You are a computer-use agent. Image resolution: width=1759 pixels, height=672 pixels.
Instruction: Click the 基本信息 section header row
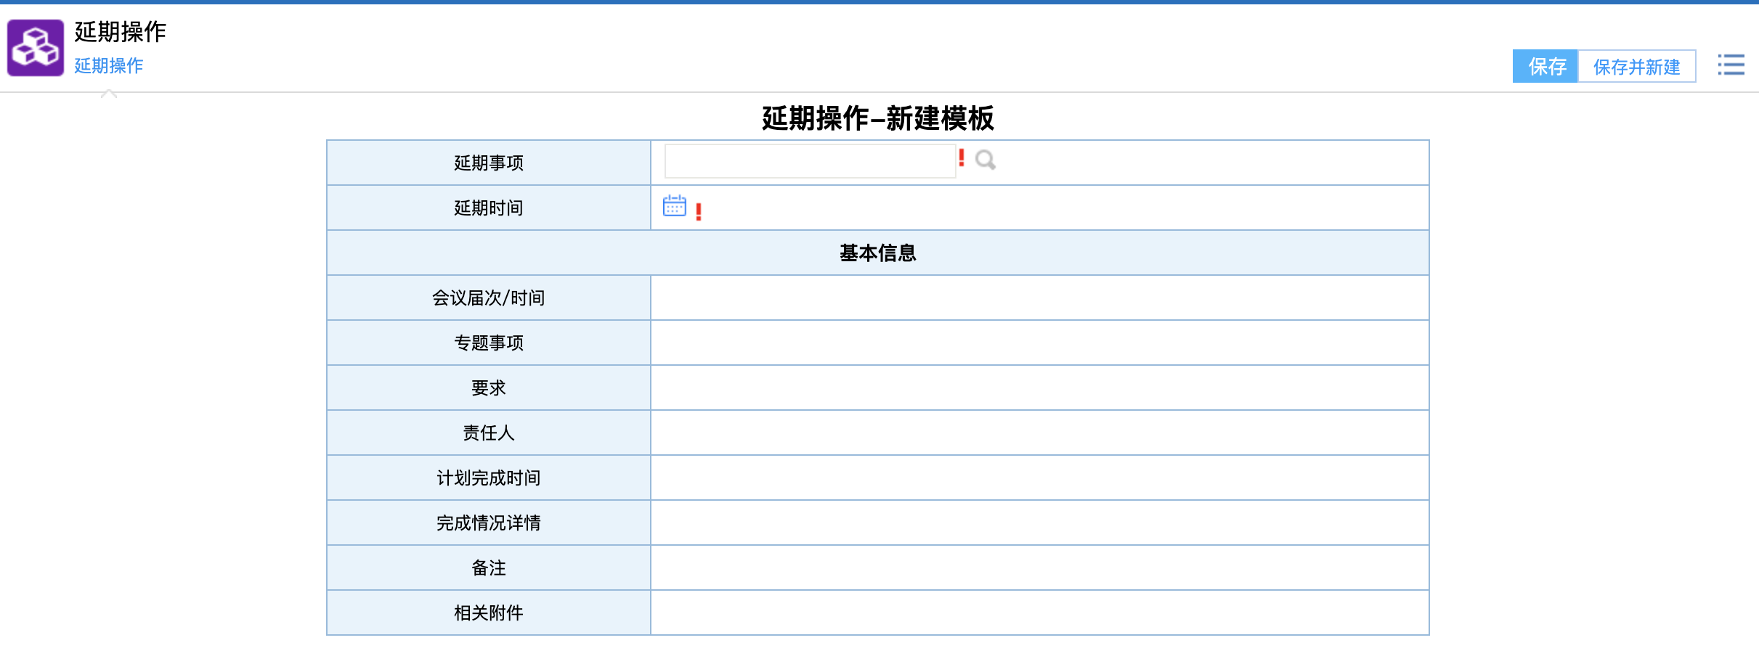877,253
